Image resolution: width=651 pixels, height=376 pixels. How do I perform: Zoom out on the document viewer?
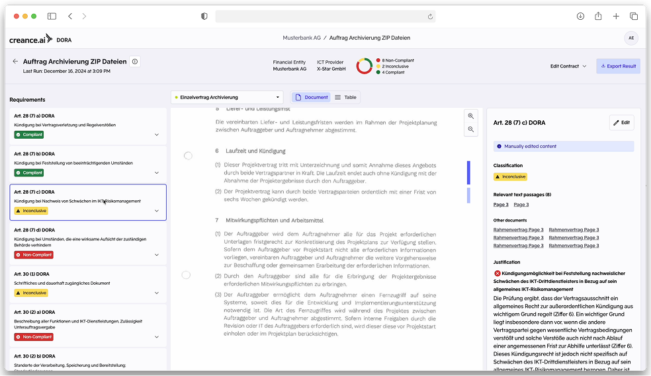(x=471, y=130)
